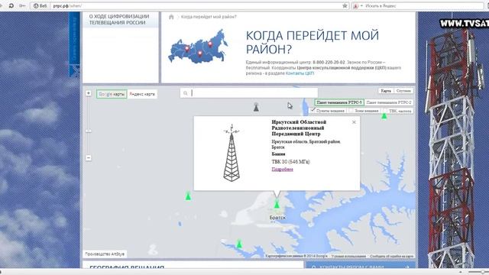489x275 pixels.
Task: Click the ТВК 30 (546 МГц) text
Action: [x=290, y=161]
